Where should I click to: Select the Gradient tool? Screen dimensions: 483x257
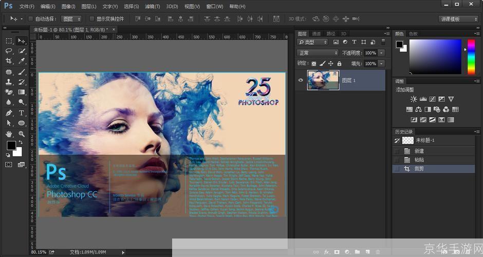pyautogui.click(x=22, y=92)
